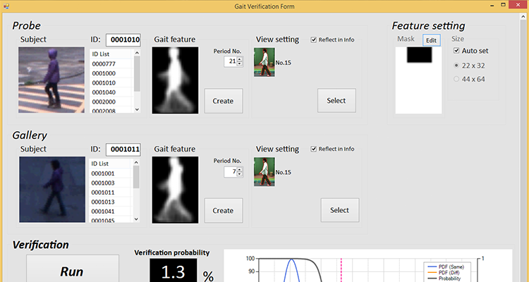Uncheck the Auto set size checkbox
Image resolution: width=529 pixels, height=282 pixels.
(456, 51)
